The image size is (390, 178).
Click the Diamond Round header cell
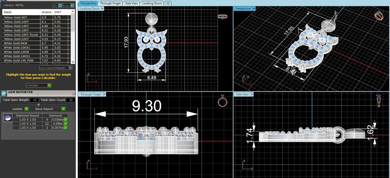click(27, 116)
